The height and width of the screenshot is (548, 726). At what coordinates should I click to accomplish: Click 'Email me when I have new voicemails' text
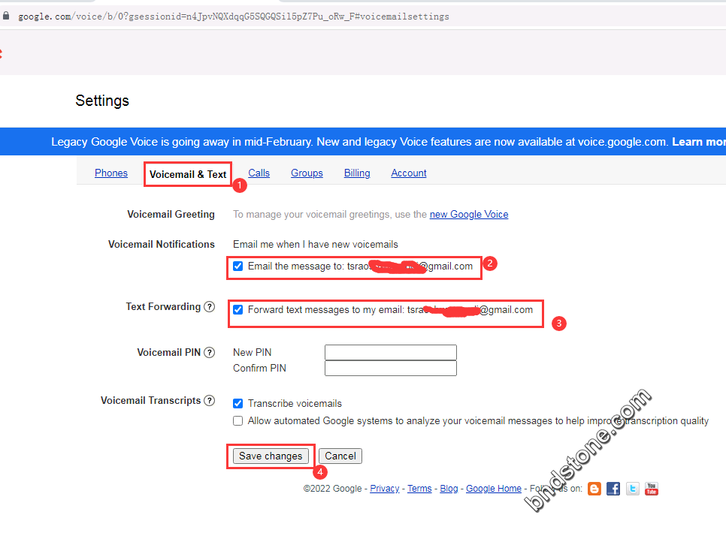316,244
